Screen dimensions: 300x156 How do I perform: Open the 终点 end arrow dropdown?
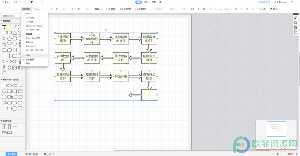point(183,9)
